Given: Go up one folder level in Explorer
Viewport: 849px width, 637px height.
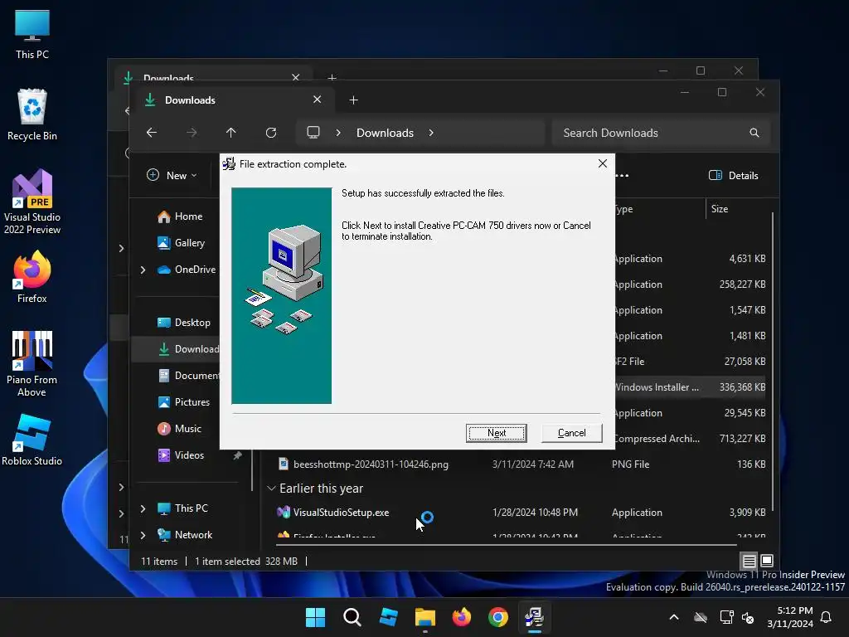Looking at the screenshot, I should pyautogui.click(x=231, y=133).
